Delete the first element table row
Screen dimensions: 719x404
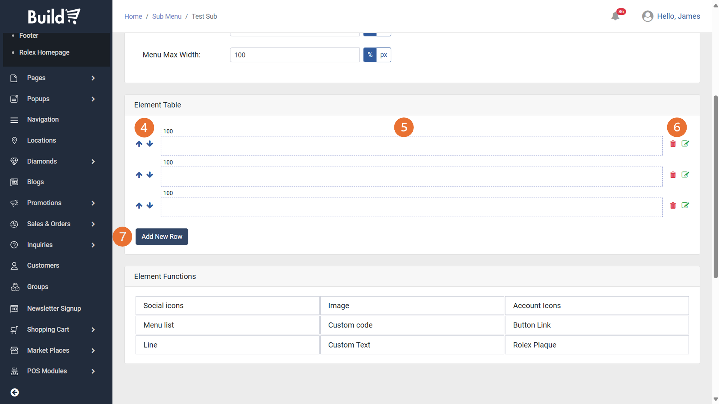click(x=673, y=144)
